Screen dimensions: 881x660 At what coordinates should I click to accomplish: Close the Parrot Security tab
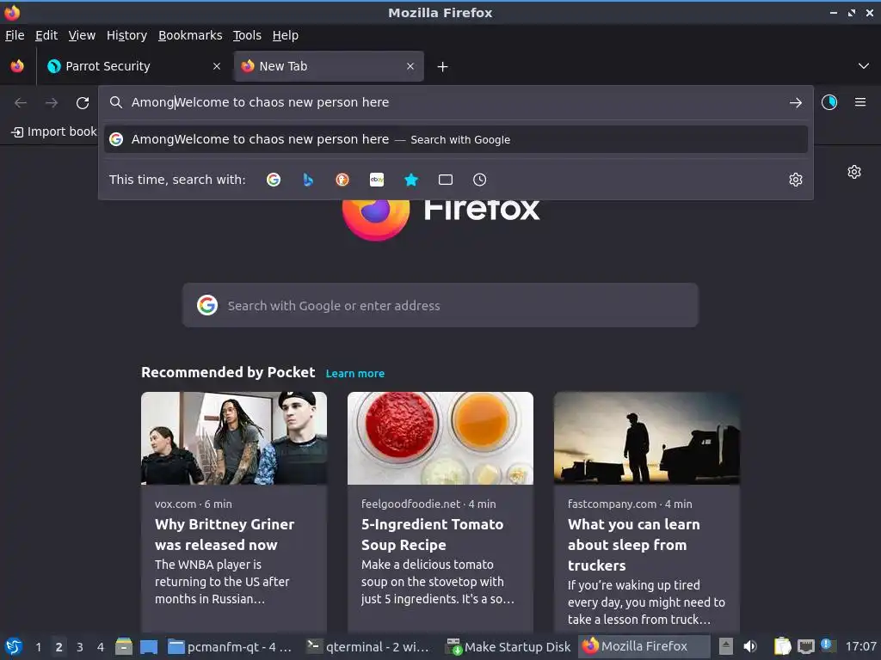216,66
